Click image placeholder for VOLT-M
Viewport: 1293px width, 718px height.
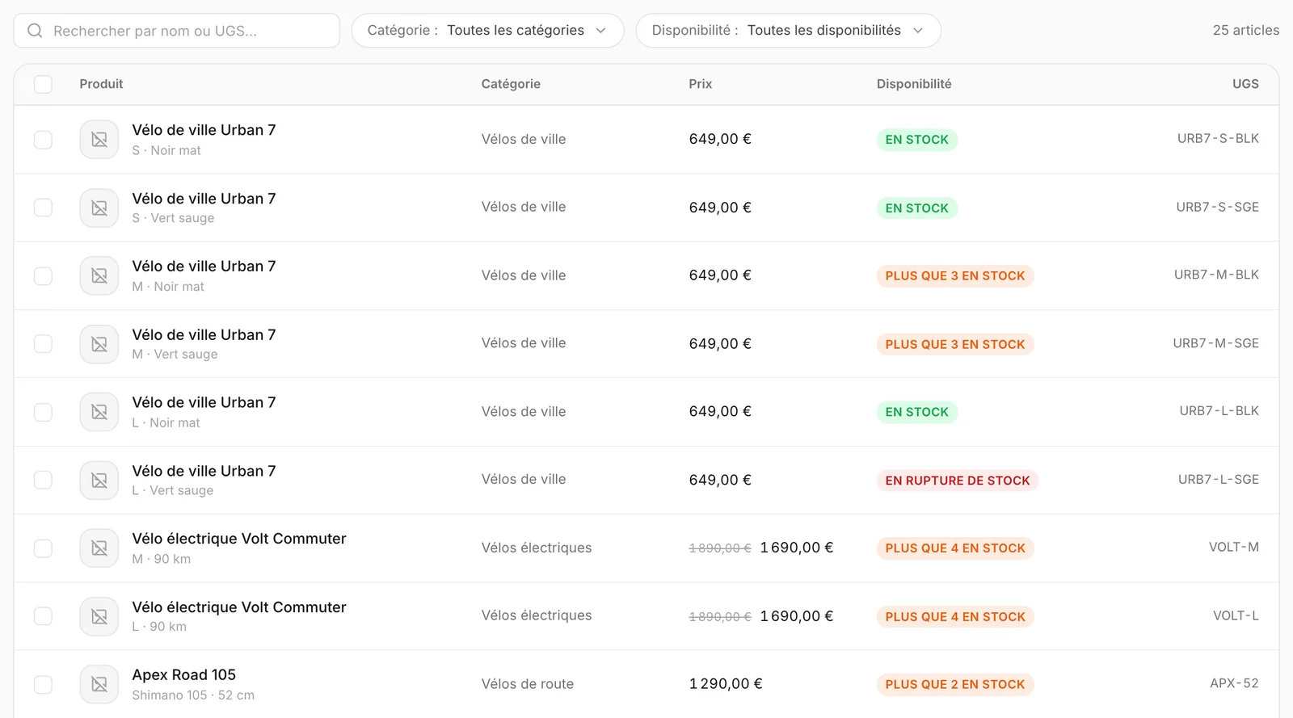(x=99, y=548)
